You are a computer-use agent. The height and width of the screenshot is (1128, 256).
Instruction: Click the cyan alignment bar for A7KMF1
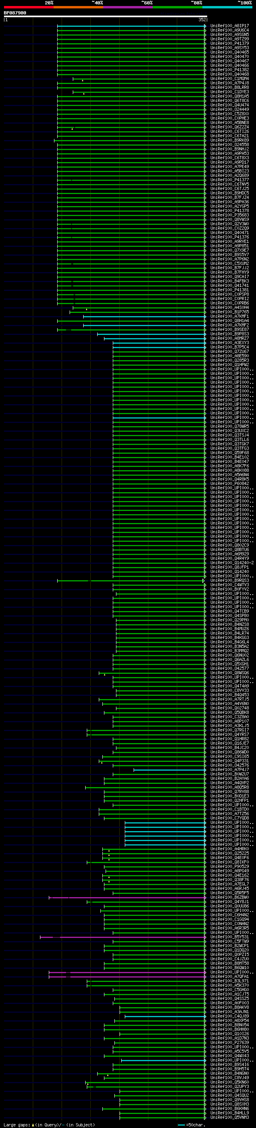pos(144,316)
